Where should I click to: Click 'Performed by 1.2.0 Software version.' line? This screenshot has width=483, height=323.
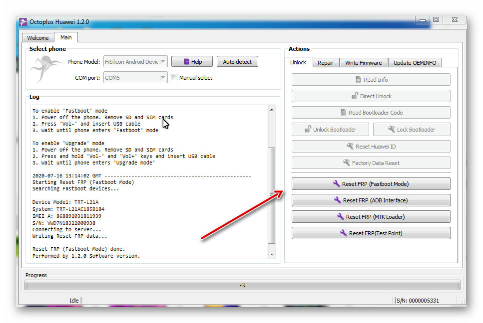[x=86, y=256]
